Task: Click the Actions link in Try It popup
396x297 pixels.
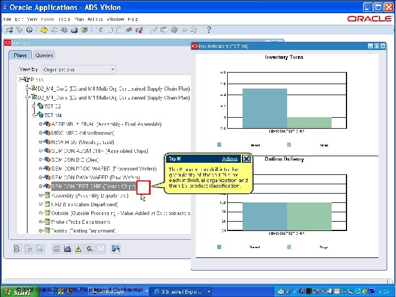Action: [229, 159]
